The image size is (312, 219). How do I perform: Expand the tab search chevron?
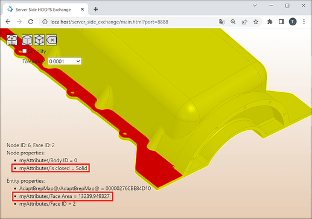[x=255, y=5]
